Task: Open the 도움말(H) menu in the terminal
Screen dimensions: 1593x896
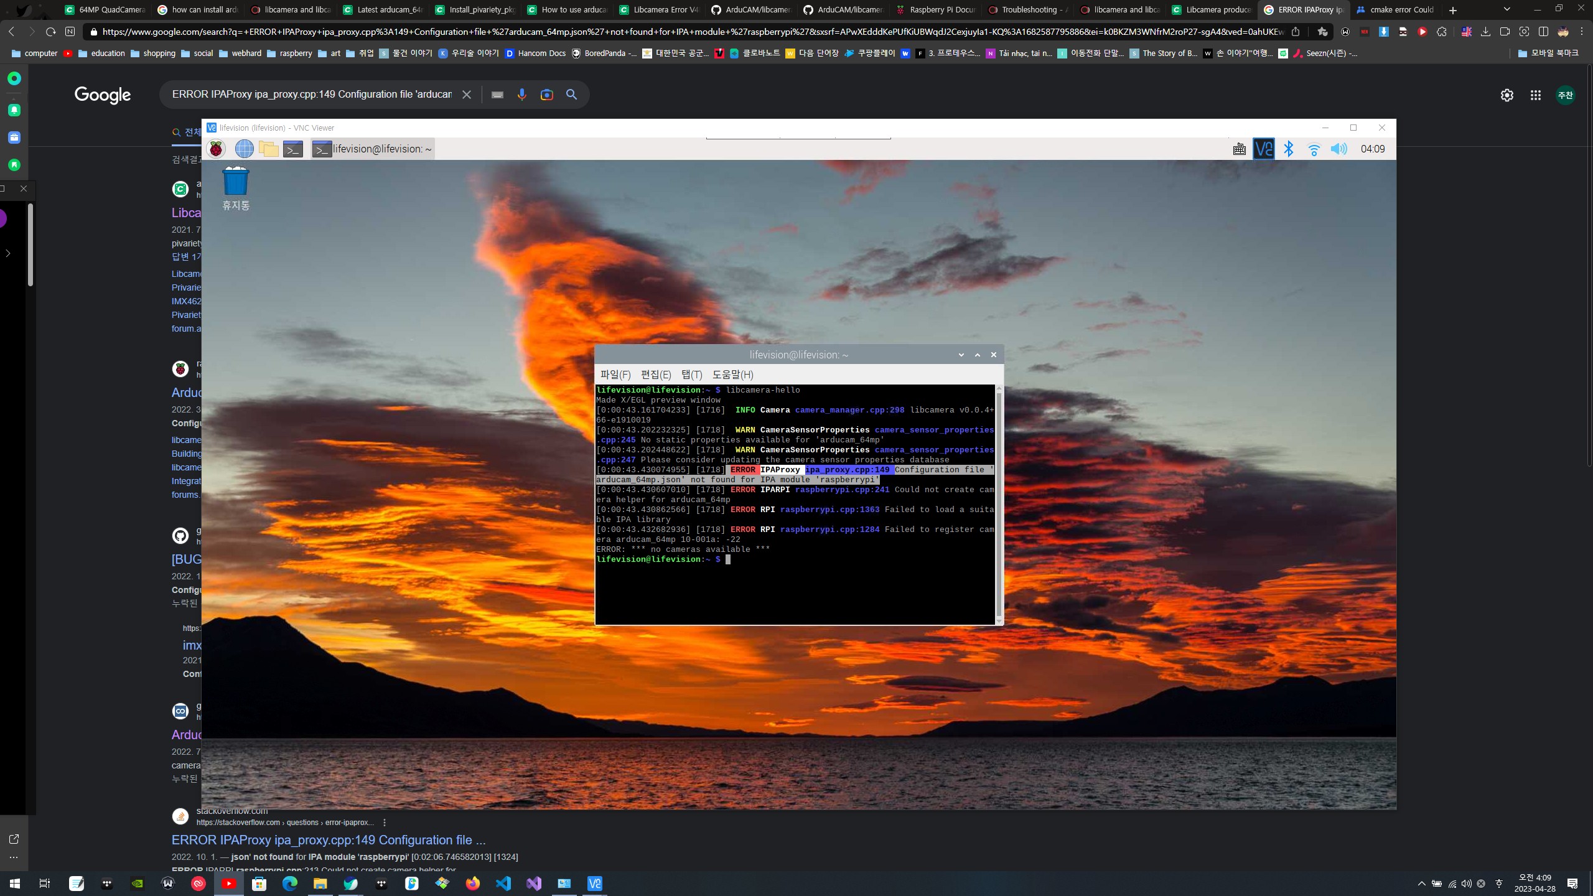Action: [x=732, y=375]
